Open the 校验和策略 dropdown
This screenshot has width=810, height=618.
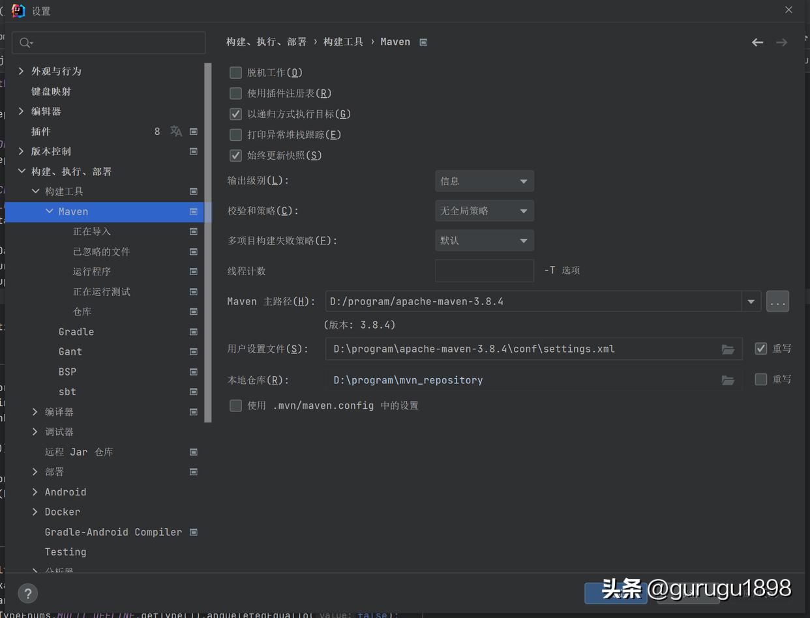(x=484, y=211)
